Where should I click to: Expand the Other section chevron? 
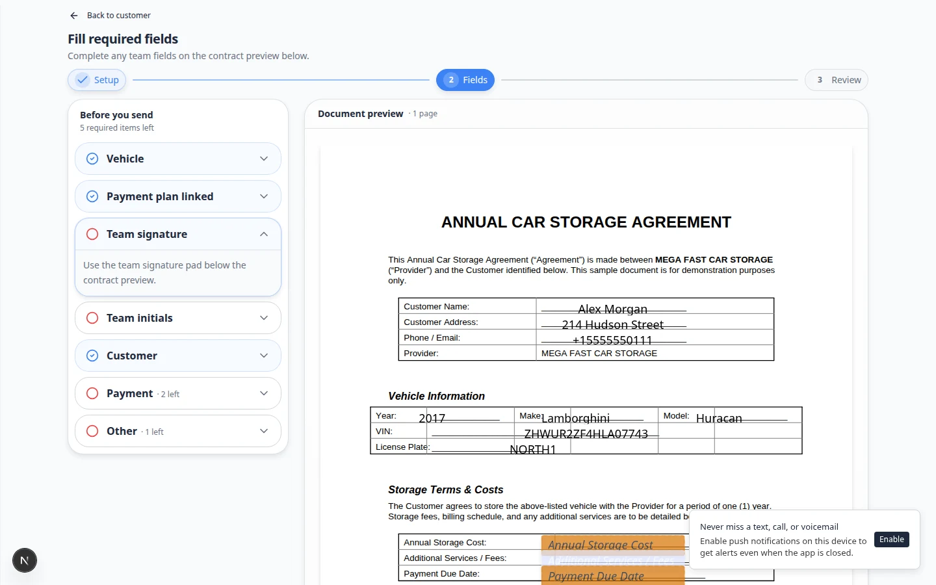264,431
